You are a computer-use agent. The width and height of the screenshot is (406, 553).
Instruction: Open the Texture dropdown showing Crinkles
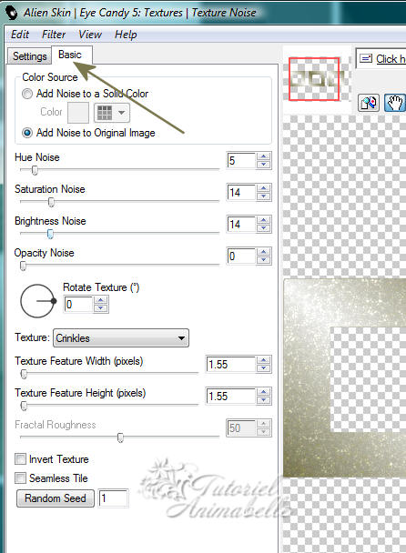tap(121, 337)
